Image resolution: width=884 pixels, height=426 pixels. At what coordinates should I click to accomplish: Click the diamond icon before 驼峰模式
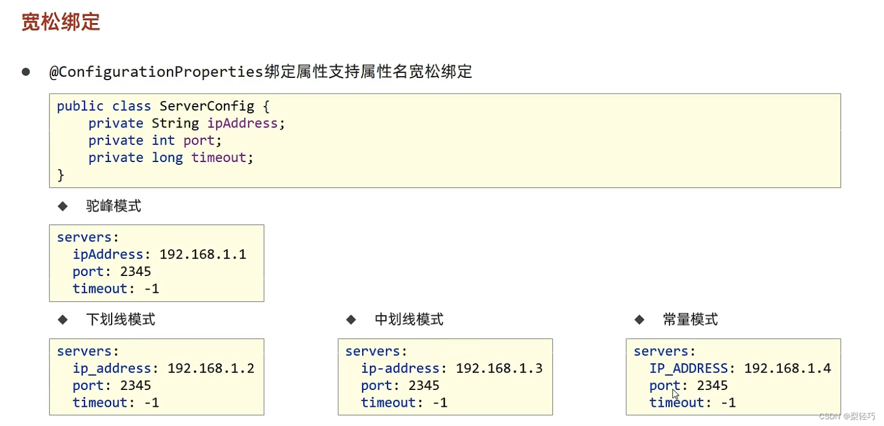click(x=64, y=207)
